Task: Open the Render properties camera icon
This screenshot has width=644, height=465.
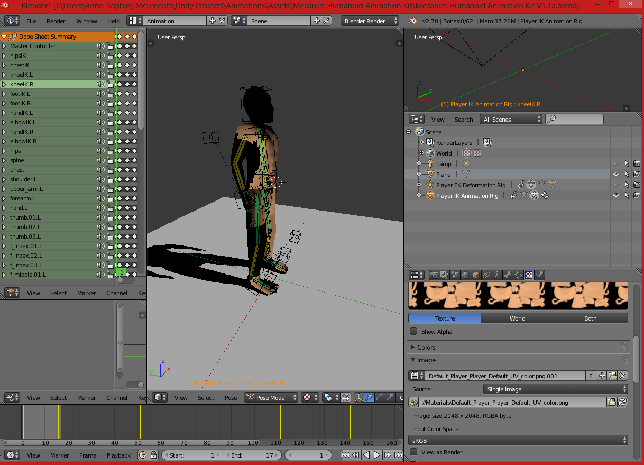Action: [x=434, y=275]
